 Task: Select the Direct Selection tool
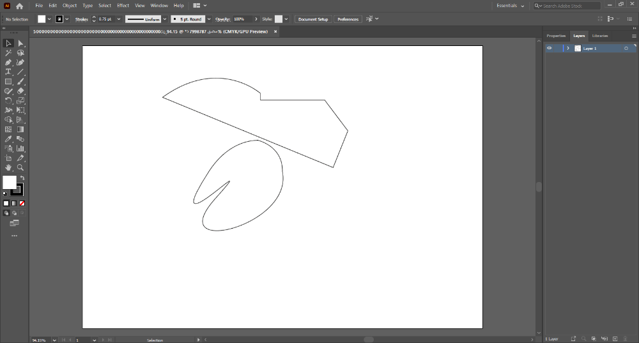coord(20,43)
